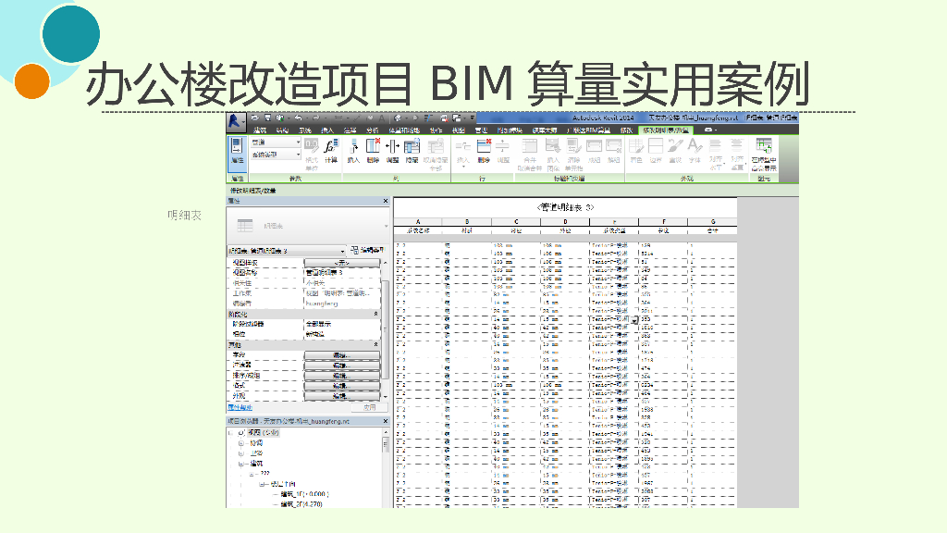Image resolution: width=947 pixels, height=533 pixels.
Task: Collapse the 其他 properties section
Action: click(375, 344)
